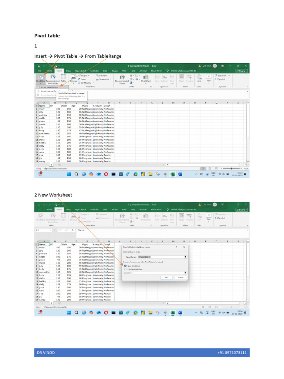Click the Share button in first Excel screenshot
Image resolution: width=284 pixels, height=379 pixels.
click(x=242, y=71)
